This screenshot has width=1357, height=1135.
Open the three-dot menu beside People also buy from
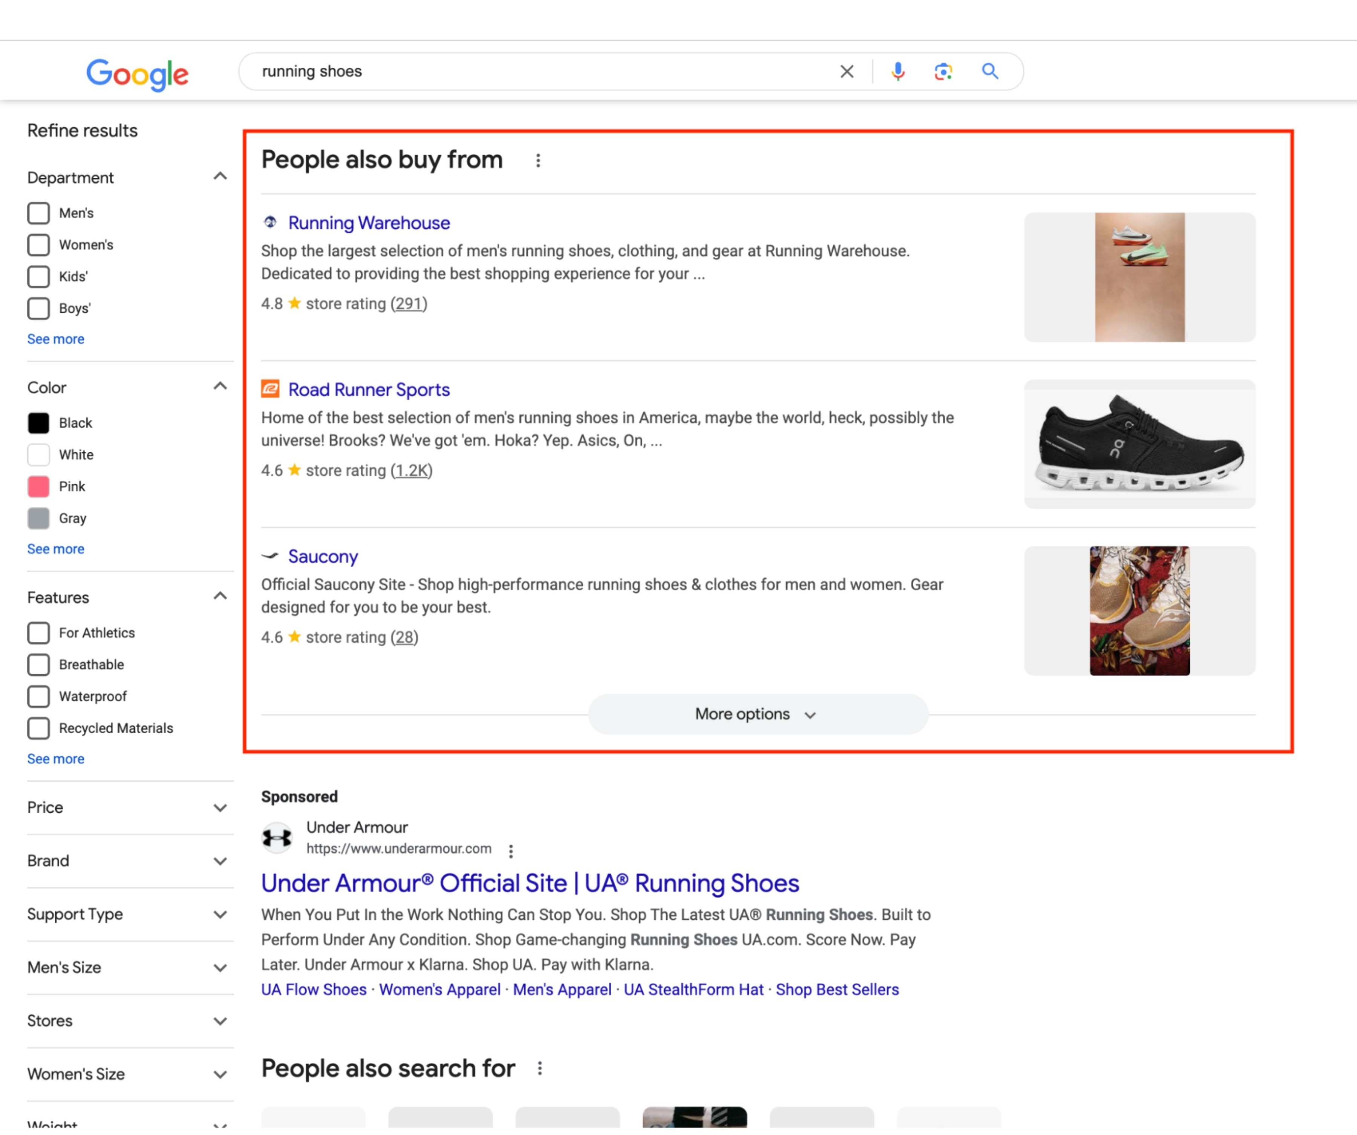click(538, 160)
